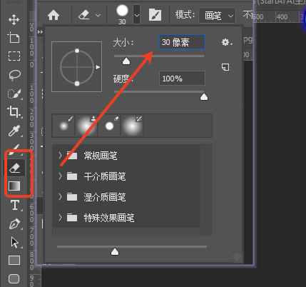Click the 干介质画笔 folder label

pyautogui.click(x=105, y=176)
